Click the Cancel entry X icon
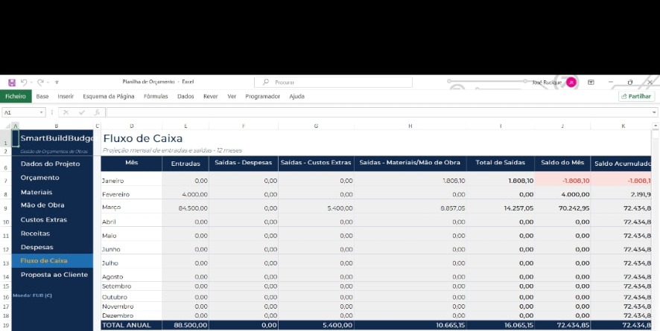Screen dimensions: 660x331 click(x=66, y=112)
